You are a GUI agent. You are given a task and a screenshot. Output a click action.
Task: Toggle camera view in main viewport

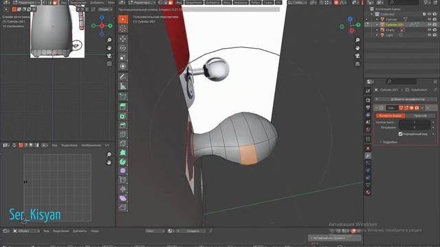click(357, 56)
